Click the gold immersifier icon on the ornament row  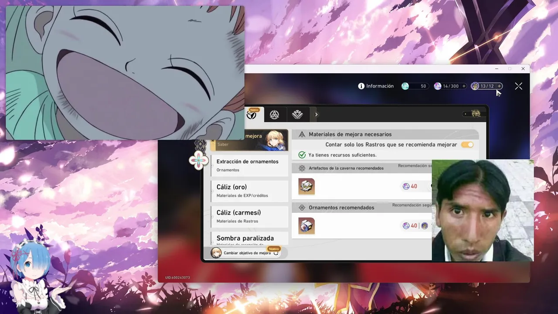pyautogui.click(x=425, y=225)
